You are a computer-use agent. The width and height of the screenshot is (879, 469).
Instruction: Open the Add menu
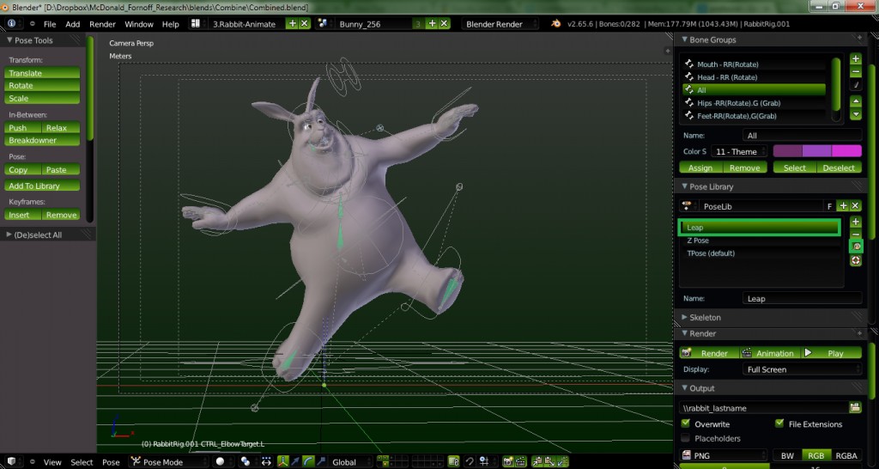(73, 24)
